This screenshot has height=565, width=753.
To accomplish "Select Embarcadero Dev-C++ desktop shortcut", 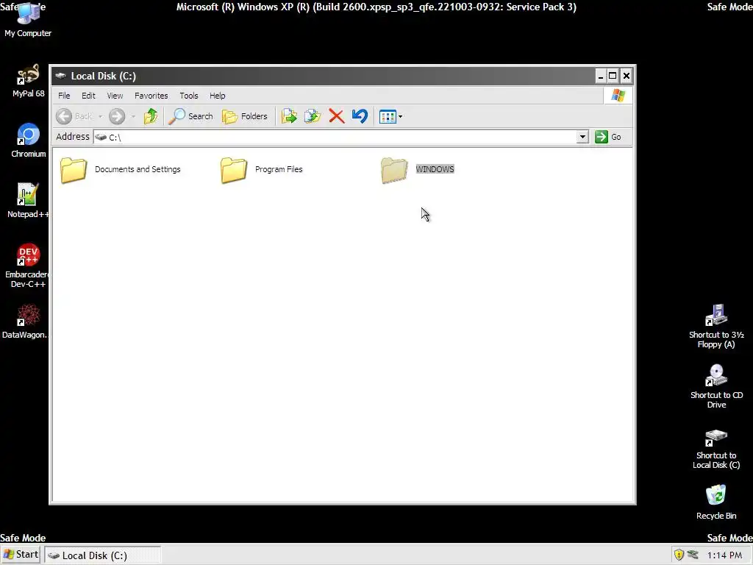I will (x=28, y=266).
